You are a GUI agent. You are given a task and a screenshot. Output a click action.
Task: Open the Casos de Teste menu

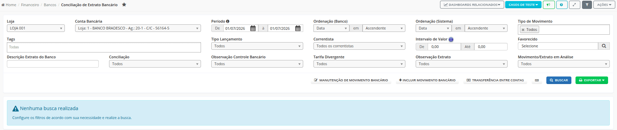(523, 5)
